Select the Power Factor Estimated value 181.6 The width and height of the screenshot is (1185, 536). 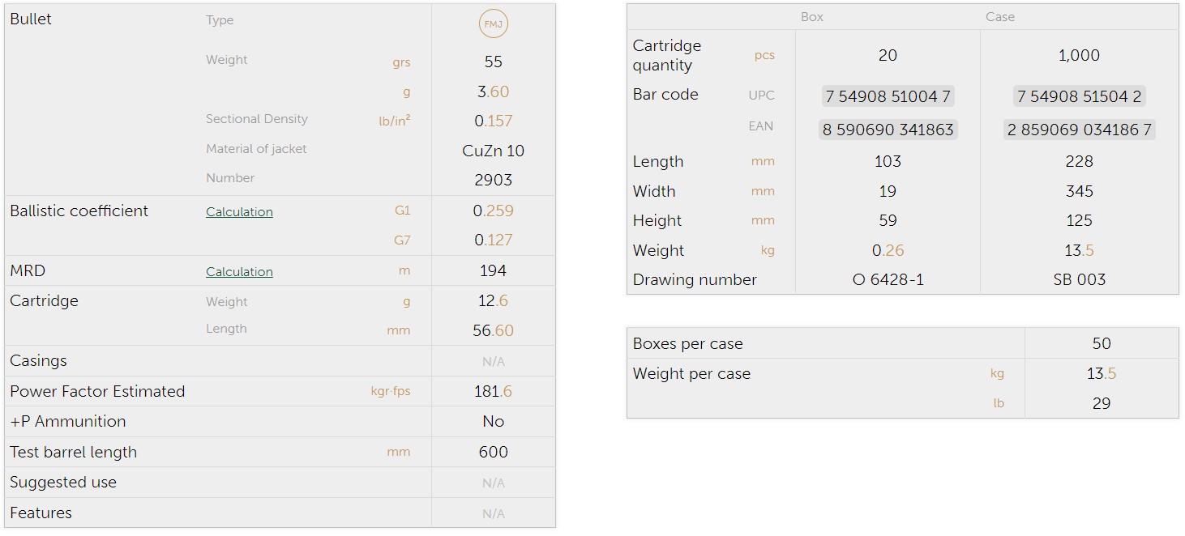tap(493, 392)
